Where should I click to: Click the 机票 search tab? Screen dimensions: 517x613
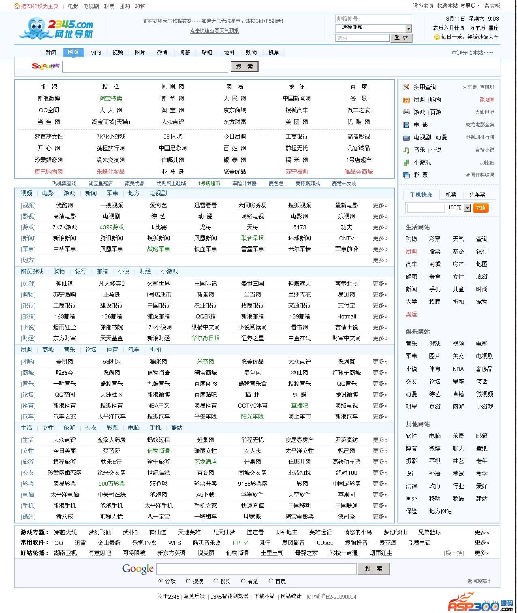click(273, 52)
